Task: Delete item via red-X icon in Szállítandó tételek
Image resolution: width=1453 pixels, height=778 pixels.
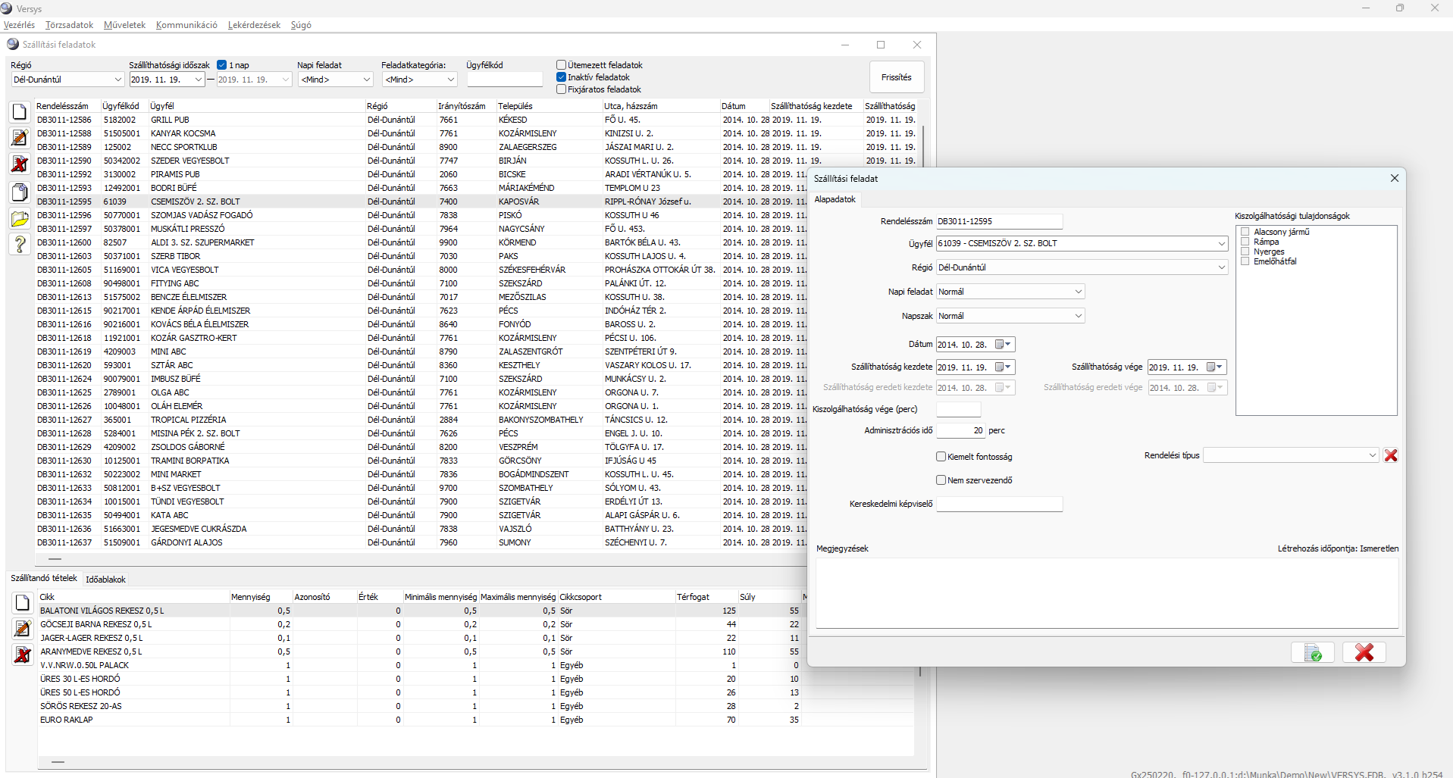Action: [23, 655]
